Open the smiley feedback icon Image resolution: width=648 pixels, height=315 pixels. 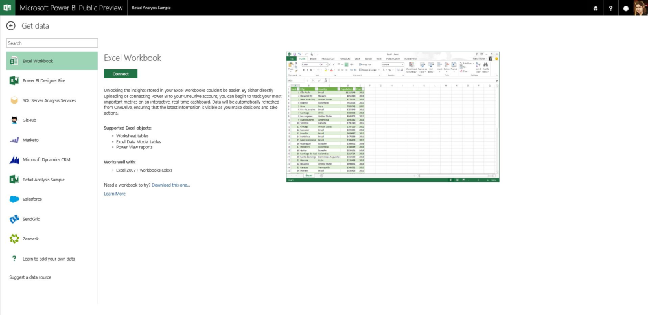(x=626, y=8)
